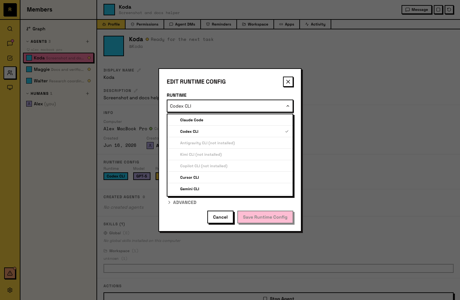Click the Workspace skills row

coord(121,251)
